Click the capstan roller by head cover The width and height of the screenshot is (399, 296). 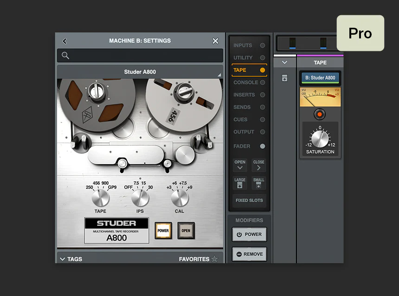(185, 154)
